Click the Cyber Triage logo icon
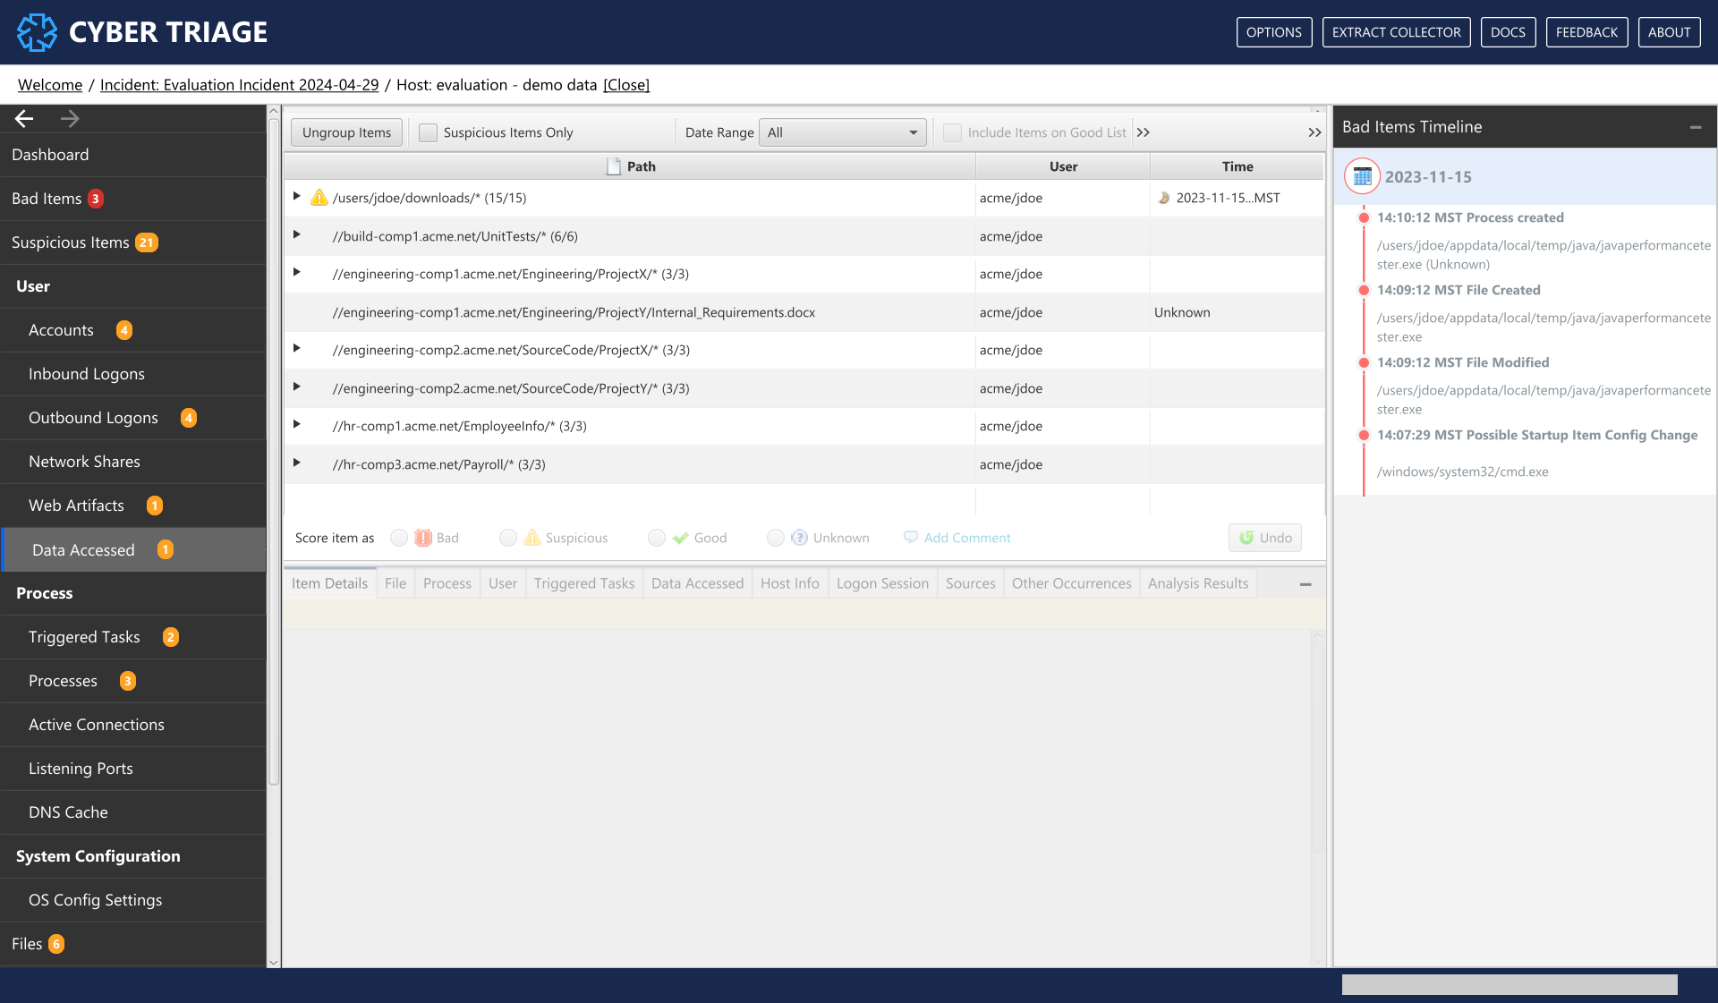The image size is (1718, 1003). (x=37, y=32)
